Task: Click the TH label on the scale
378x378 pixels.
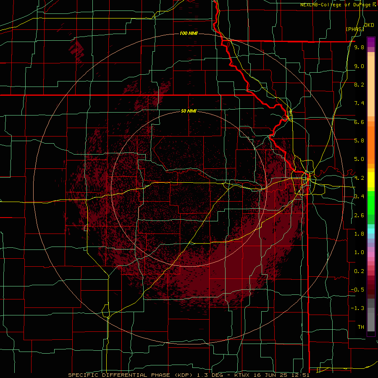Action: (x=361, y=327)
